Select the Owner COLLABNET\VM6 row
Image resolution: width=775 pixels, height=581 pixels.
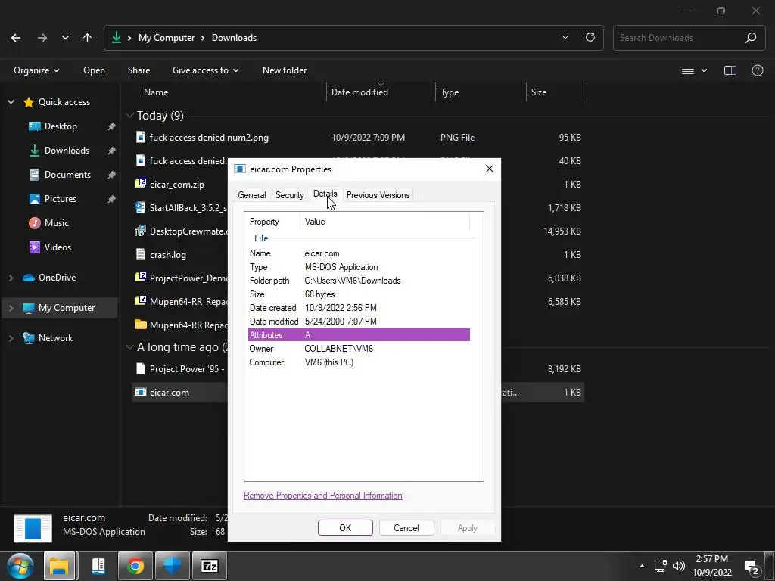359,349
